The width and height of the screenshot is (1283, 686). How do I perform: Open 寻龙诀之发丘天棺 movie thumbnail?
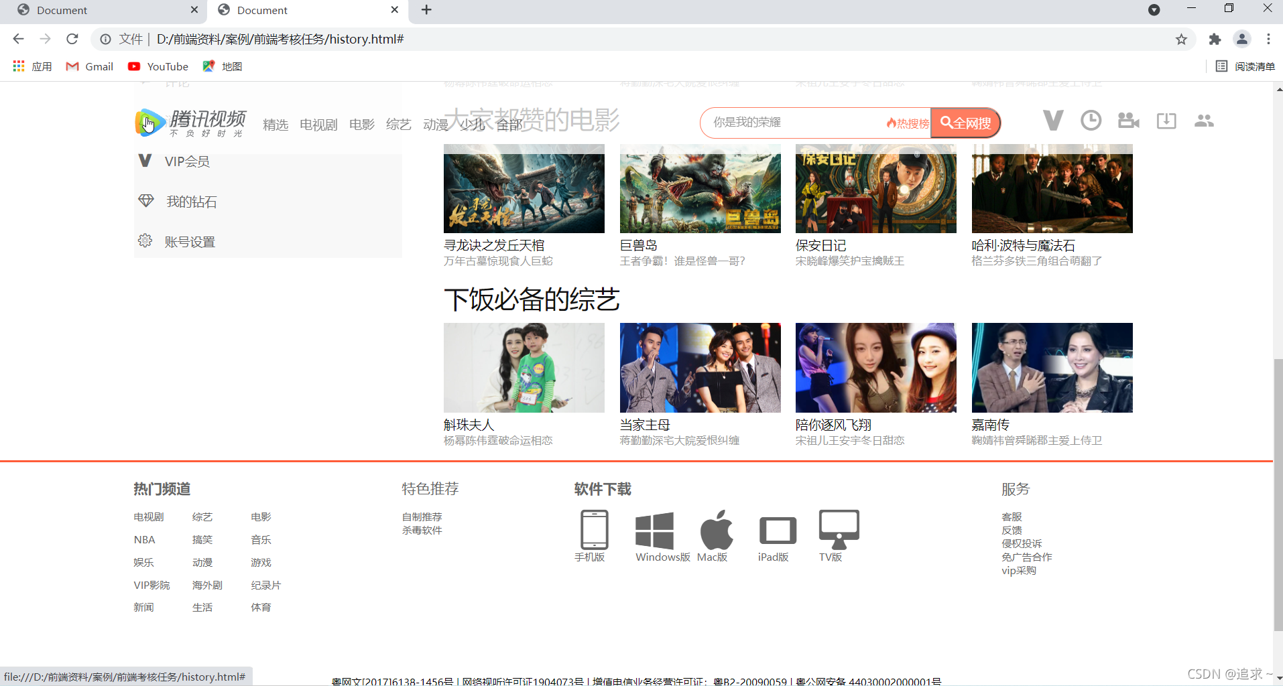coord(524,188)
